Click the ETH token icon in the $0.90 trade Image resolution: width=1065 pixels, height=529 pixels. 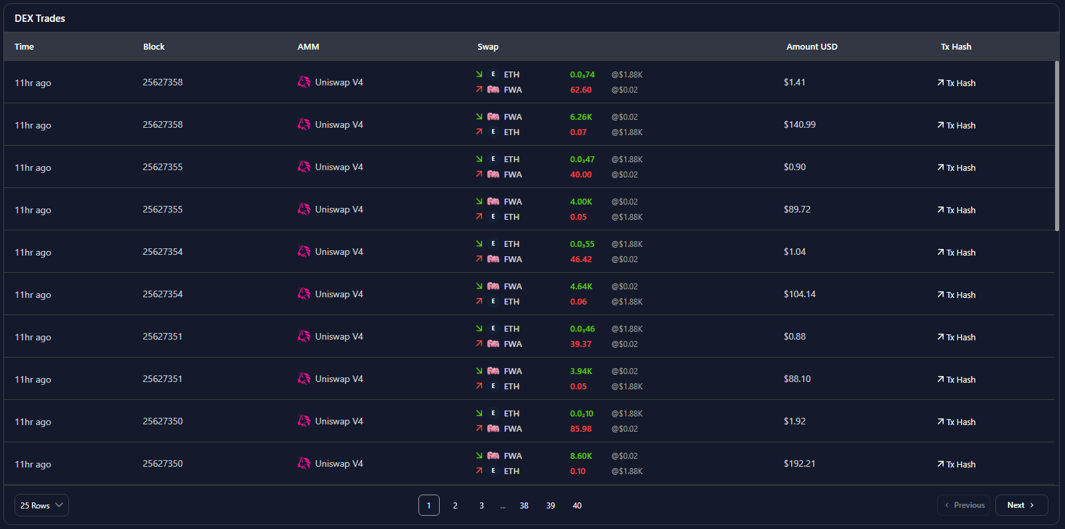[493, 159]
